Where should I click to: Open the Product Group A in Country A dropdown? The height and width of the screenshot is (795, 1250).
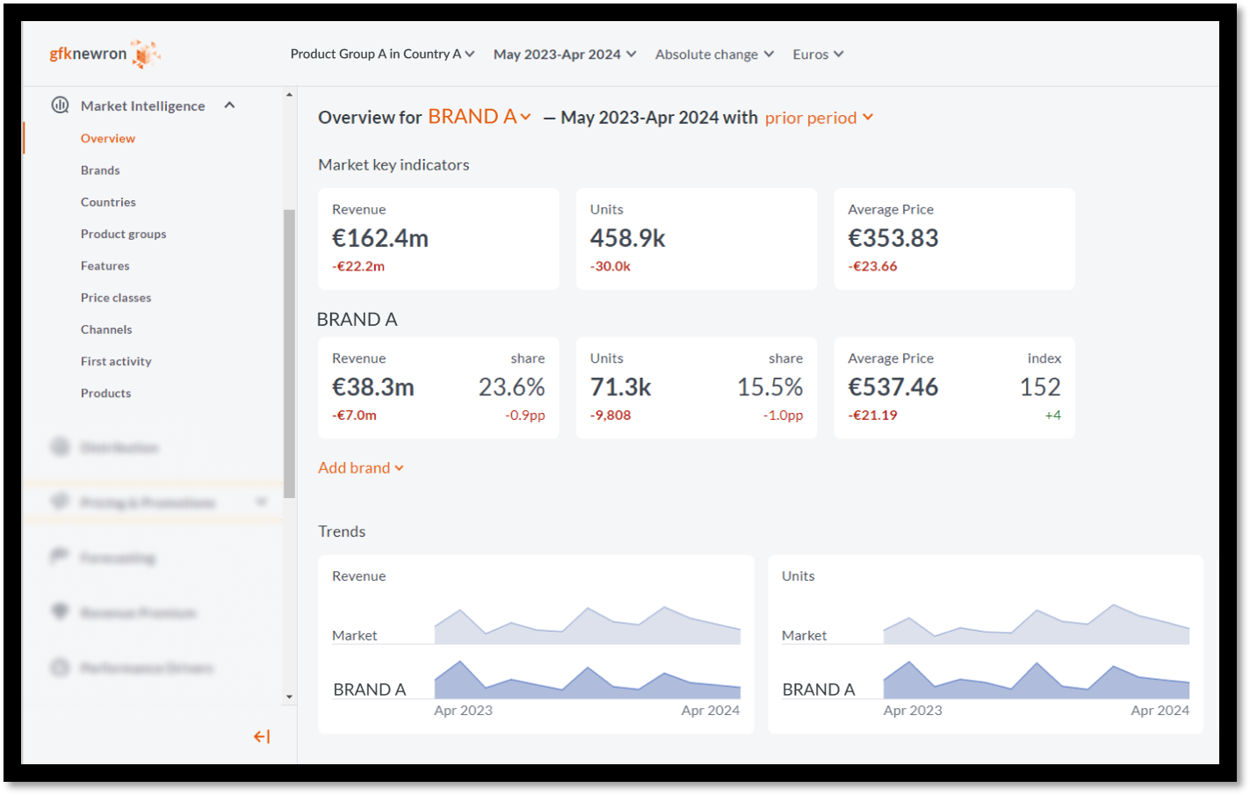point(382,54)
